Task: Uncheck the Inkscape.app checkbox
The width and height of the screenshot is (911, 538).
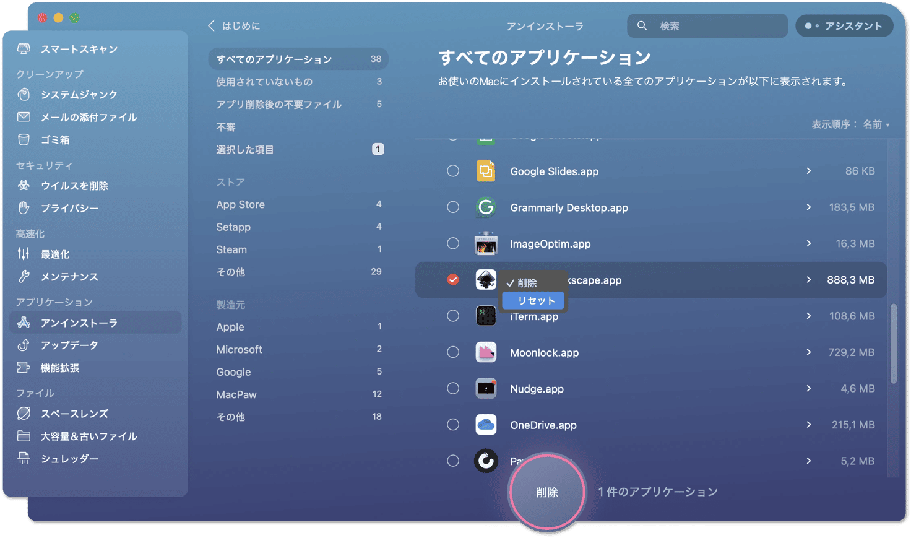Action: (x=453, y=280)
